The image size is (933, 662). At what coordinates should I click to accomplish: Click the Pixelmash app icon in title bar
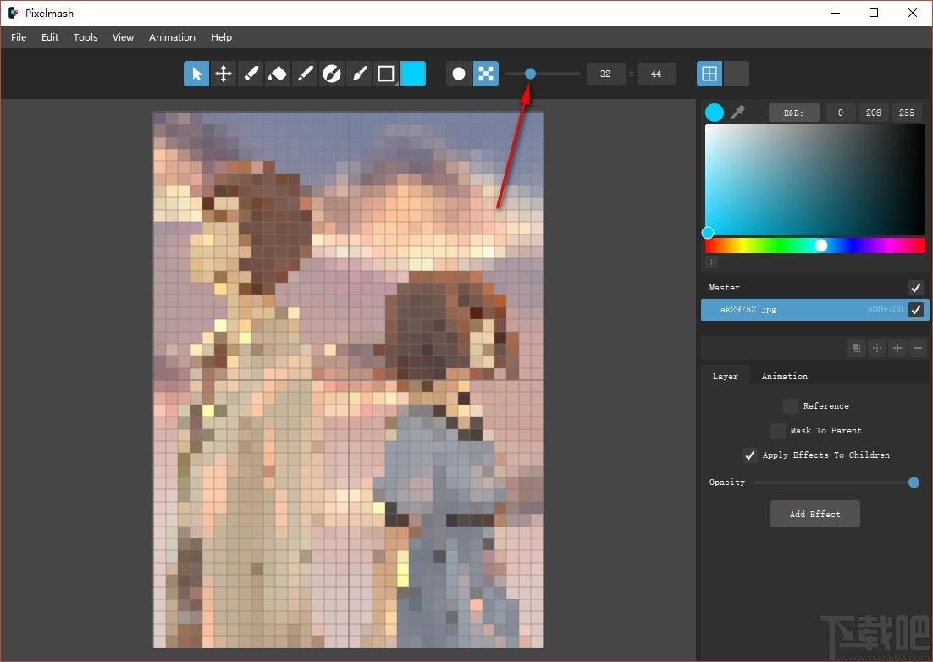coord(13,13)
